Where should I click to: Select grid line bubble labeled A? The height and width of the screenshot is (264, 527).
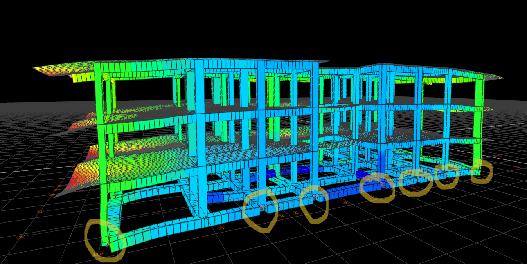coord(21,237)
